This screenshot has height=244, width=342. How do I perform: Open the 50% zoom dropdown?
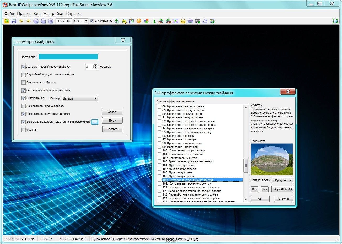(x=86, y=21)
